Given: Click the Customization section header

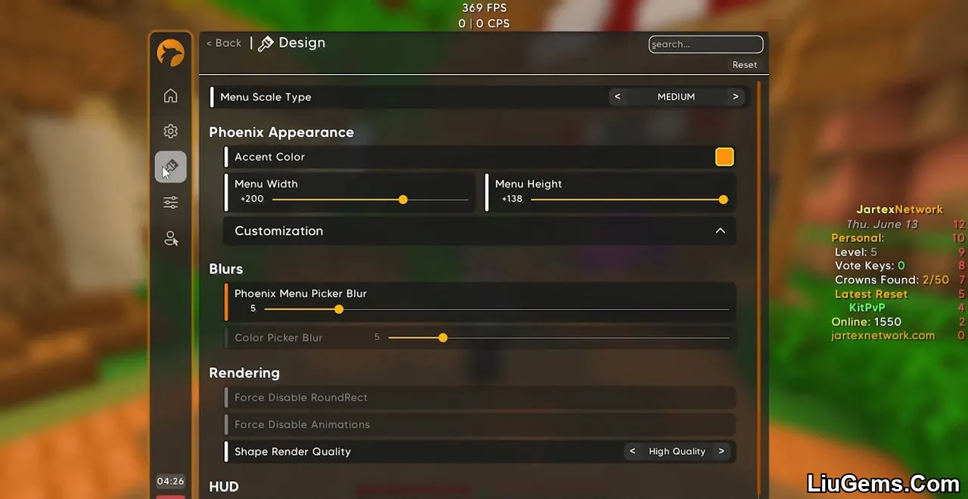Looking at the screenshot, I should [x=479, y=231].
